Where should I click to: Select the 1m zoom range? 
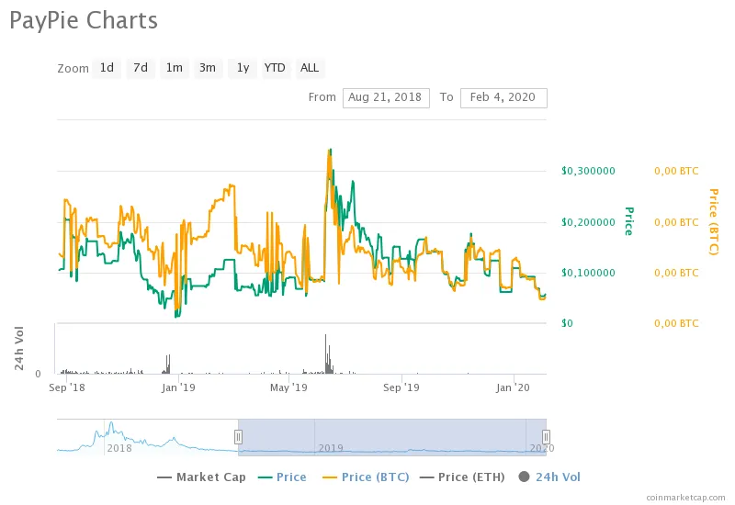coord(175,68)
